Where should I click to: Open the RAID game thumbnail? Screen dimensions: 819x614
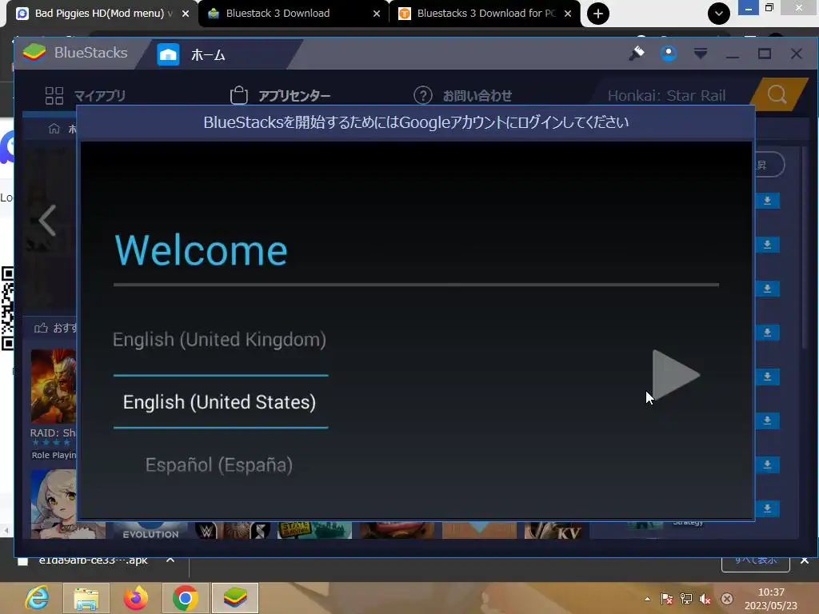(54, 386)
